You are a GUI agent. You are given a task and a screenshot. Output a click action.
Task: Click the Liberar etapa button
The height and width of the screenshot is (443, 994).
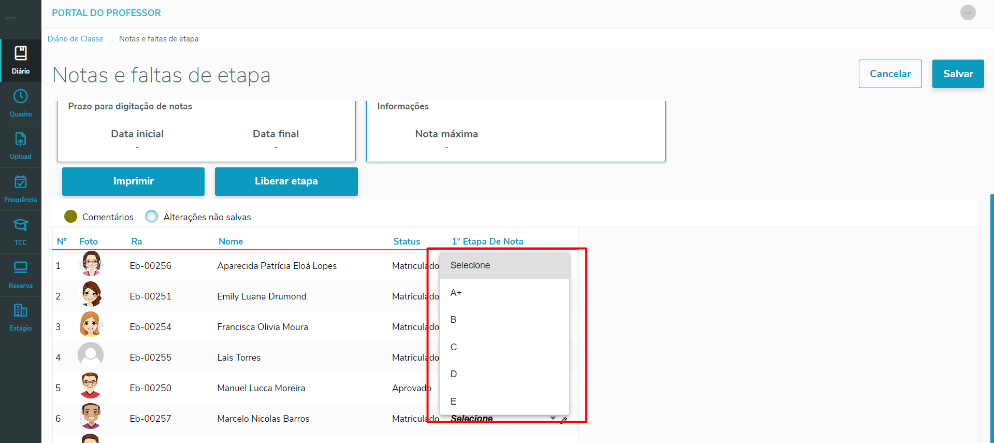tap(286, 181)
